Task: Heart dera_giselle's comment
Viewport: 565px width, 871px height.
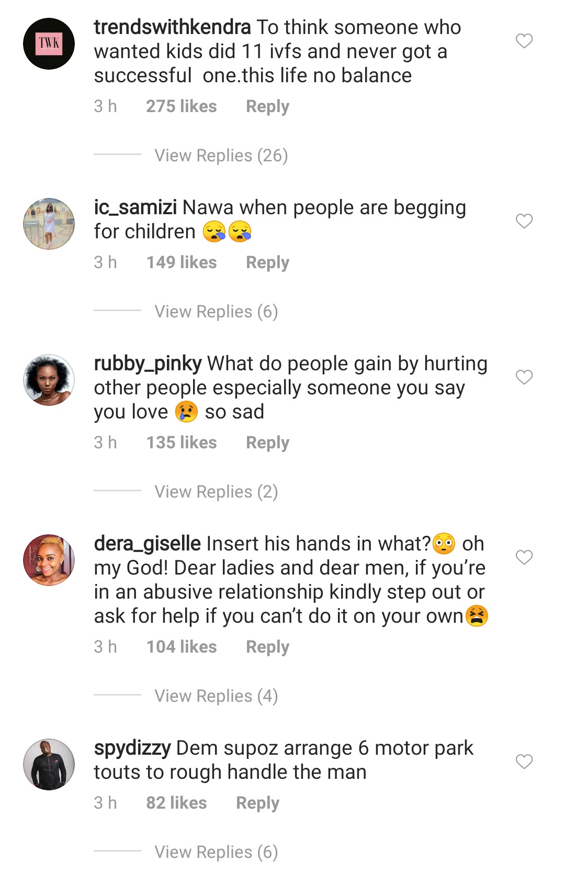Action: 524,557
